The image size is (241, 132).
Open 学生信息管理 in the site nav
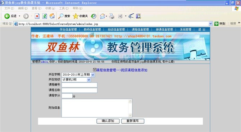(68, 30)
